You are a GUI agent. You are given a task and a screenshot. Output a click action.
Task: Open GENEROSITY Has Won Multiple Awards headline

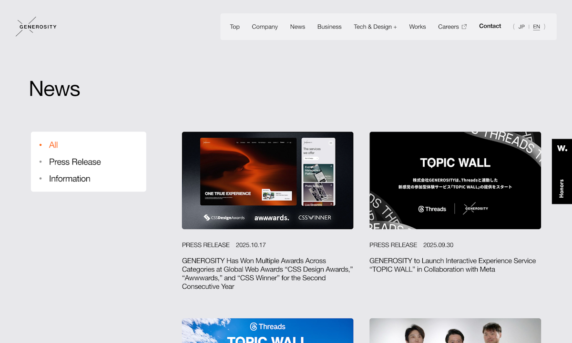267,273
